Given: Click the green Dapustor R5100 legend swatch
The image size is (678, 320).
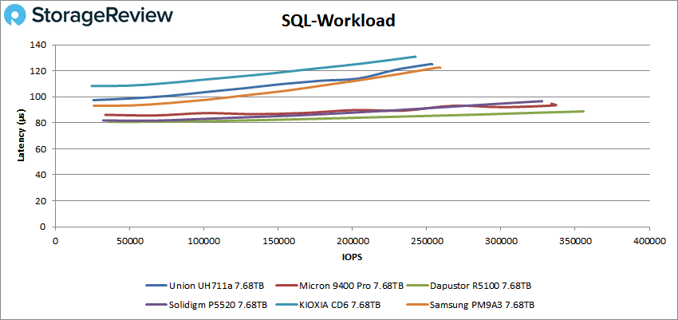Looking at the screenshot, I should pyautogui.click(x=417, y=286).
